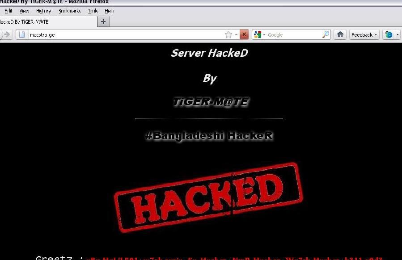The image size is (402, 260).
Task: Open the View menu
Action: (24, 11)
